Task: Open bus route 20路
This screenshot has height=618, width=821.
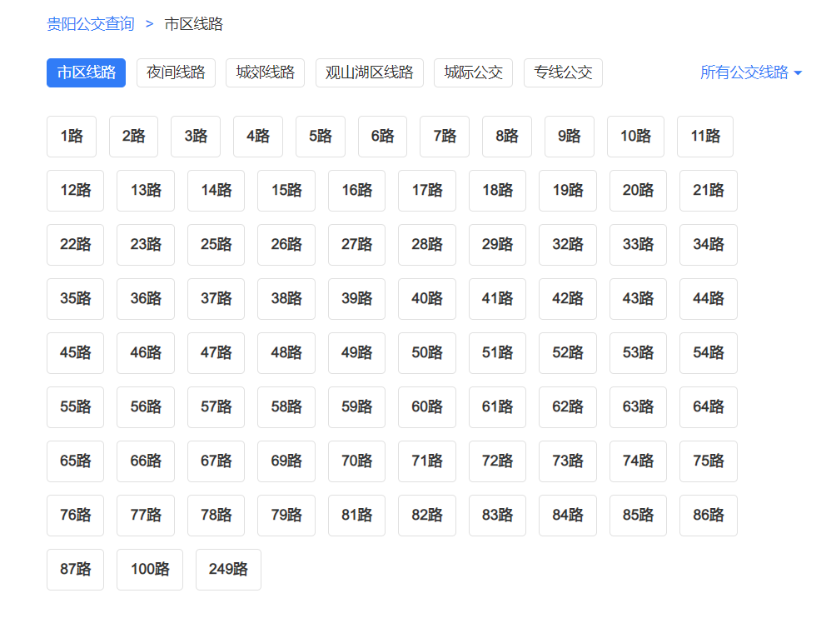Action: (x=638, y=191)
